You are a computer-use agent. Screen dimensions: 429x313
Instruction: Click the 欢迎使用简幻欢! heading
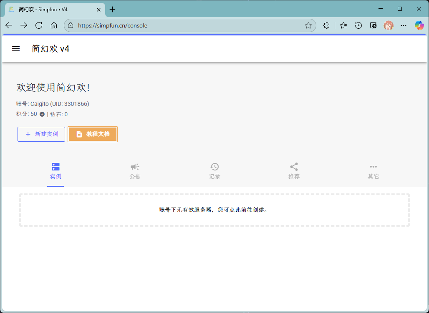(x=53, y=88)
